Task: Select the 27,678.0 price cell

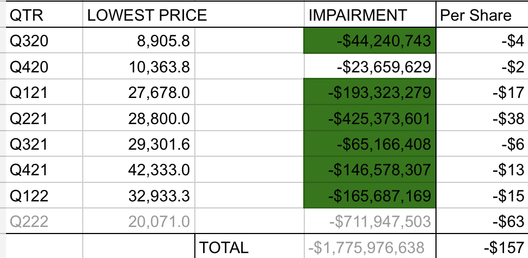Action: (139, 93)
